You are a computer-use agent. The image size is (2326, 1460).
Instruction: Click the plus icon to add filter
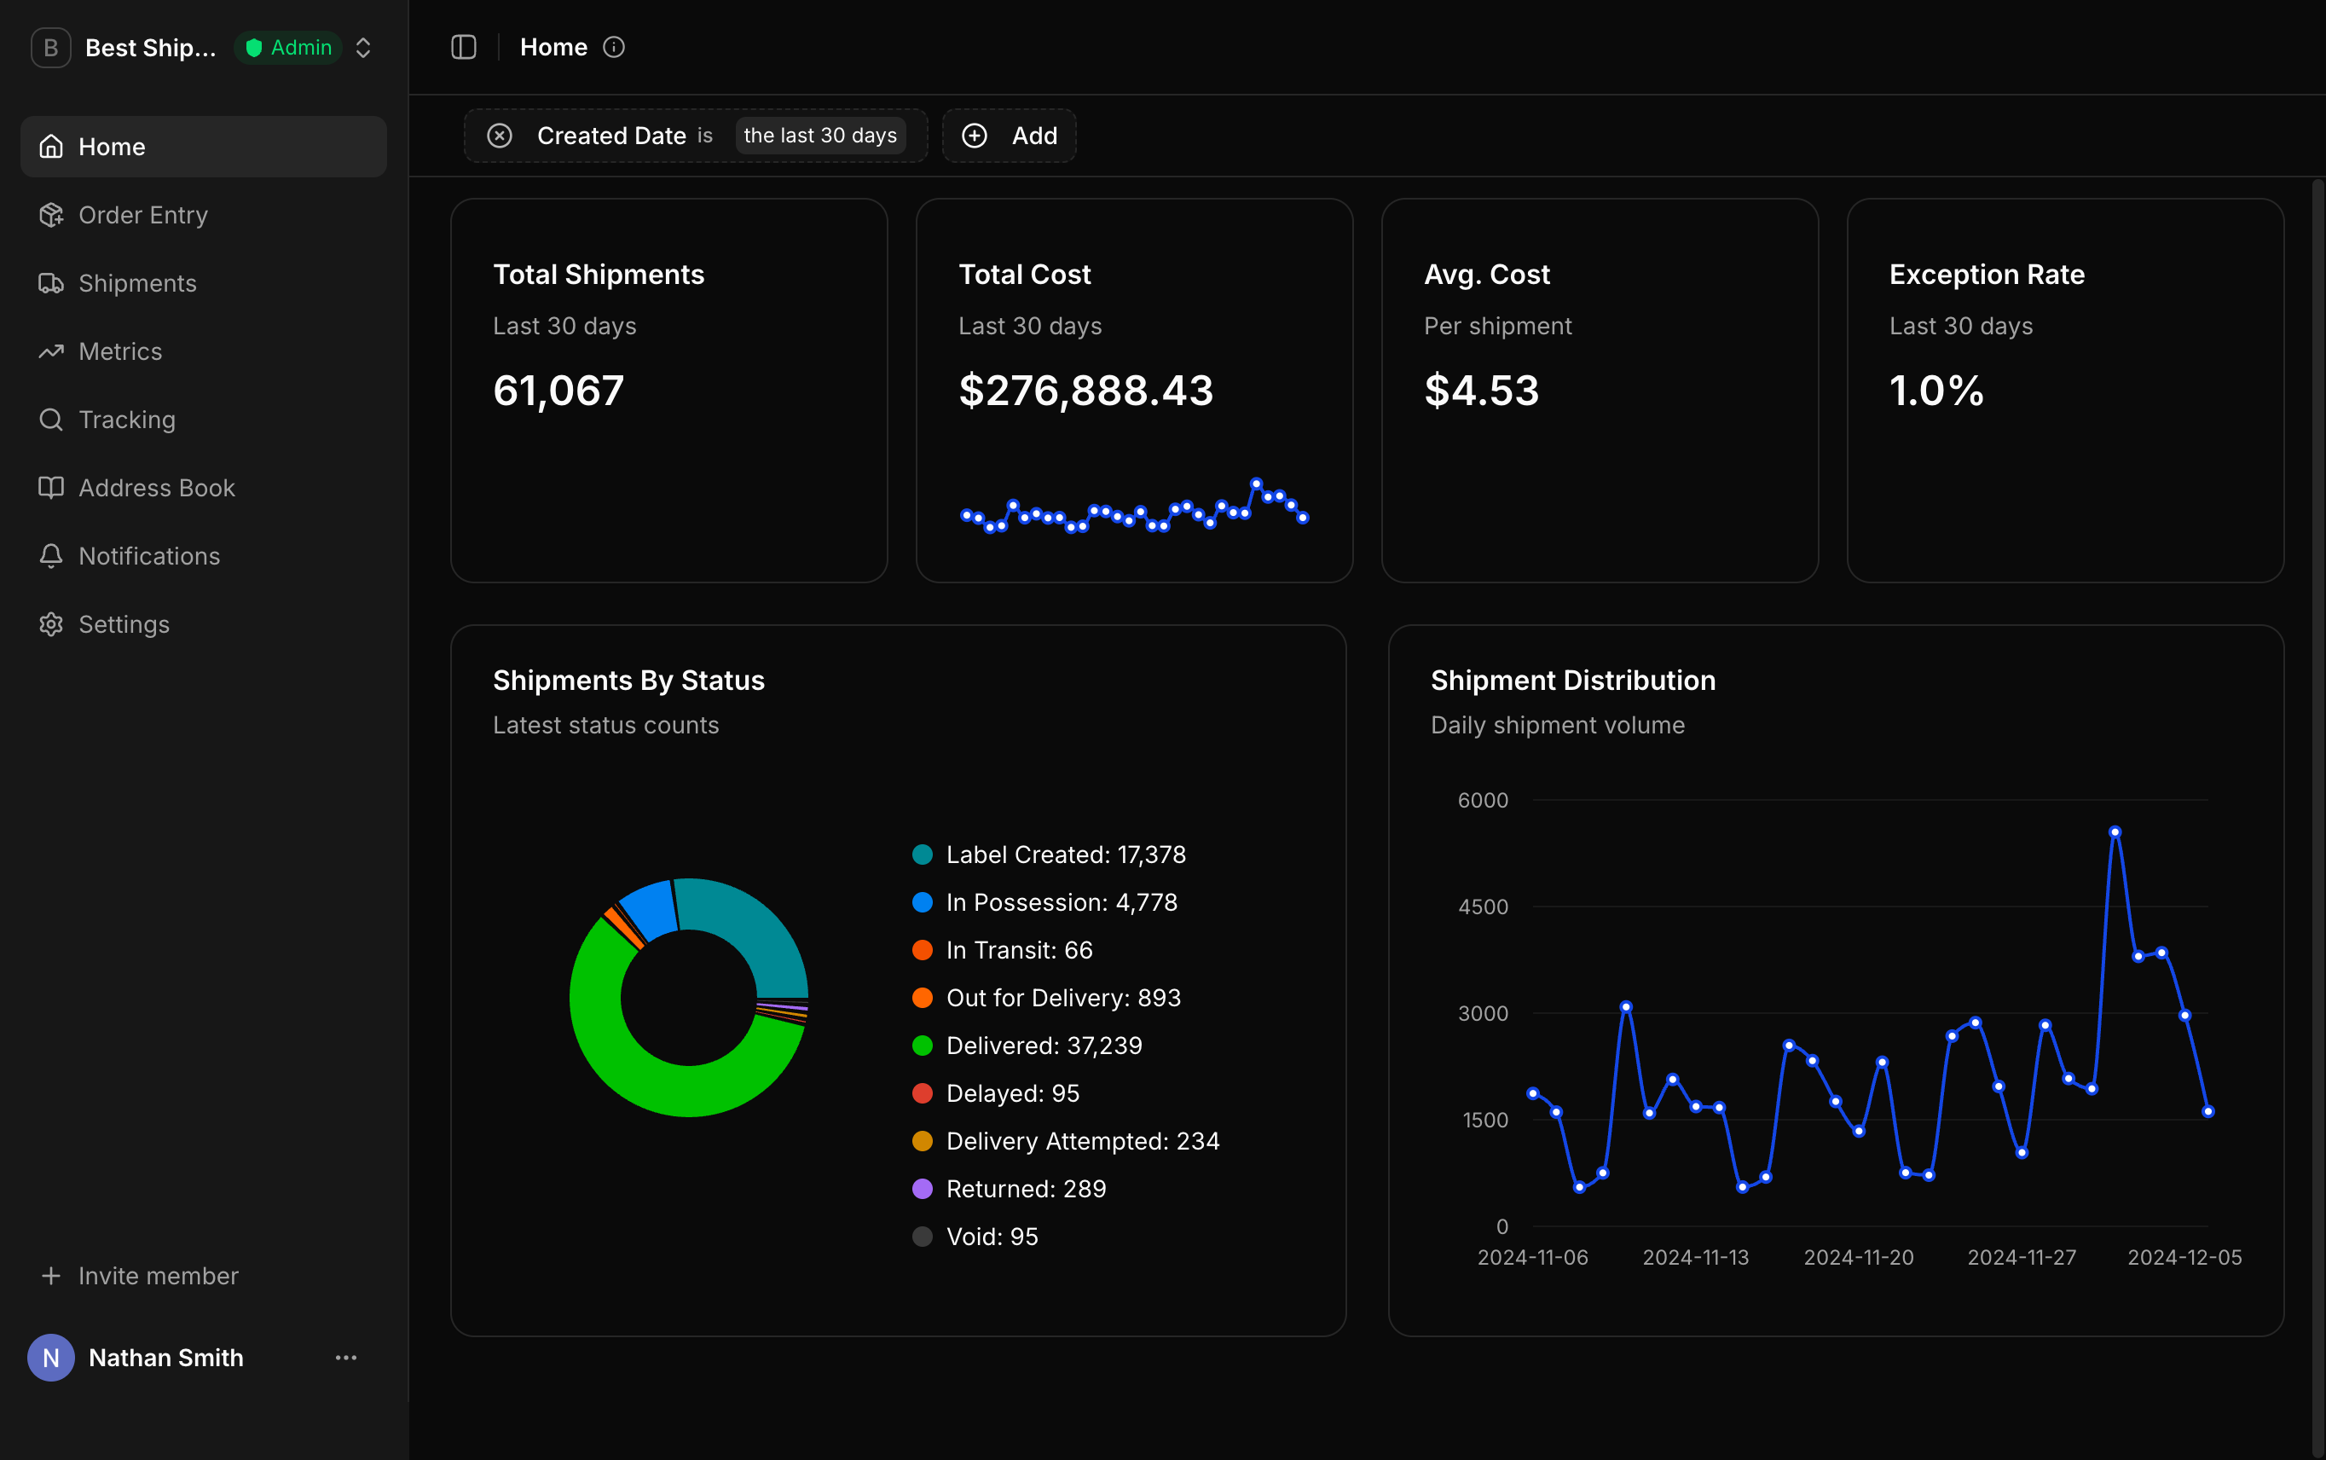point(975,136)
